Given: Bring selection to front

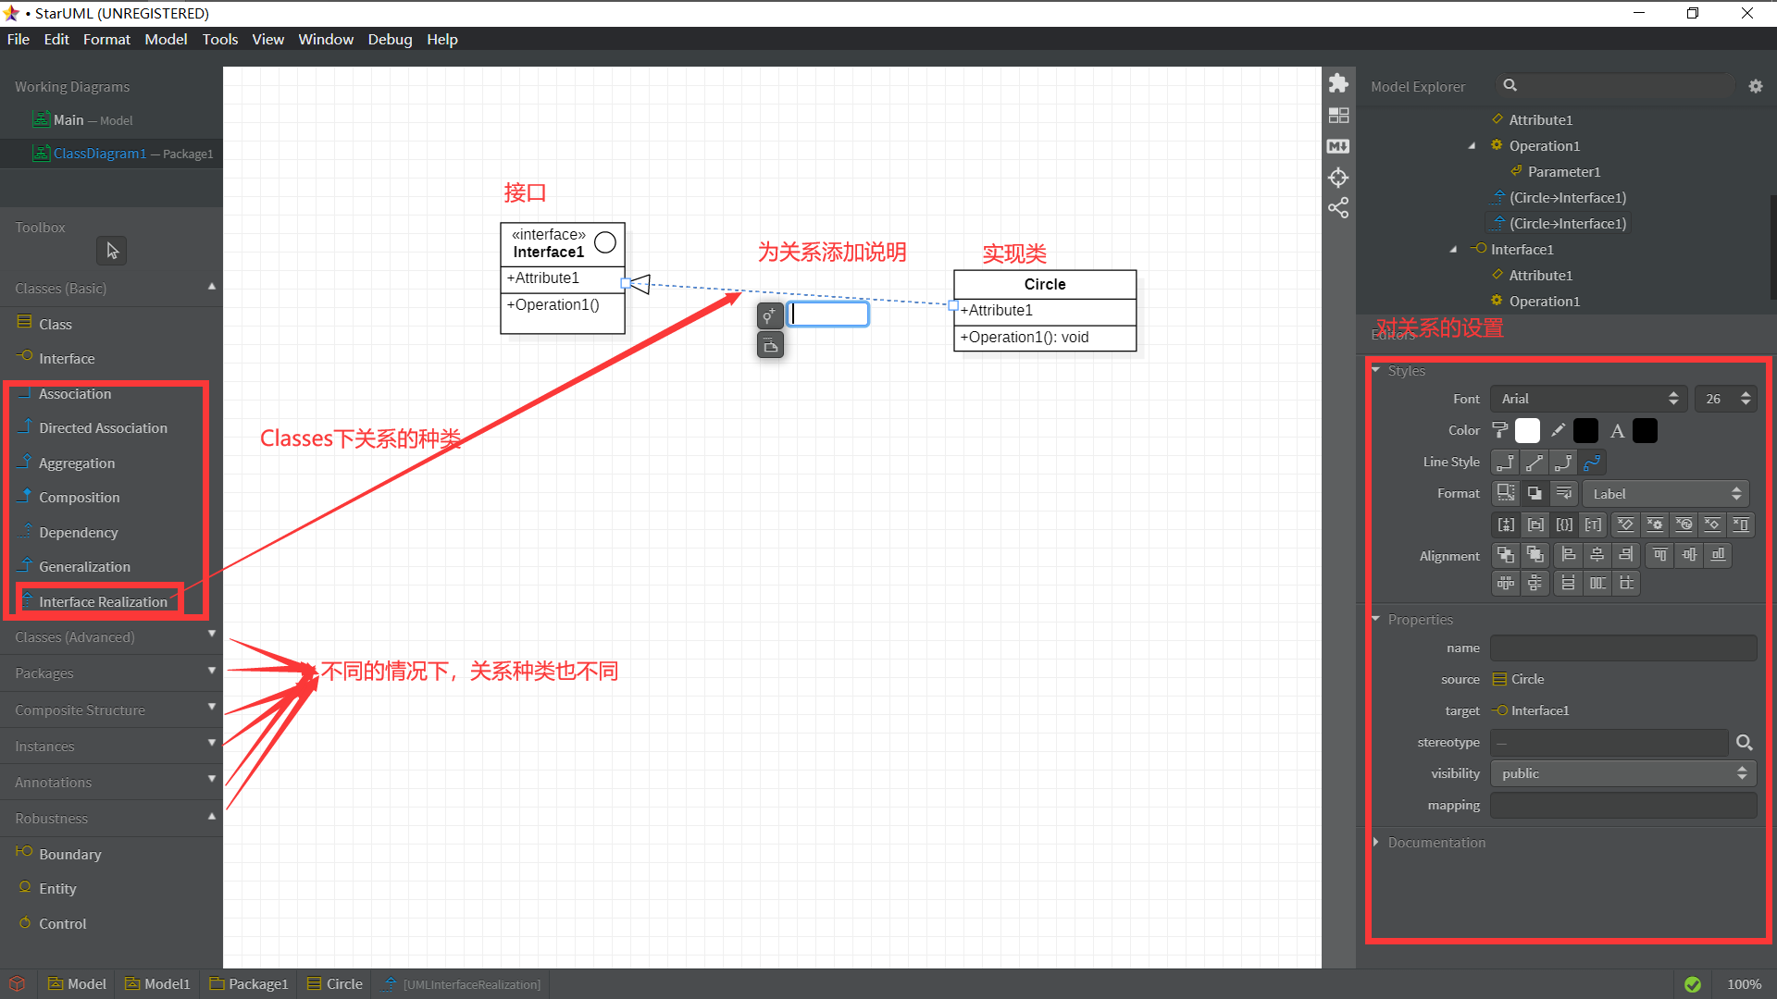Looking at the screenshot, I should pyautogui.click(x=1506, y=555).
